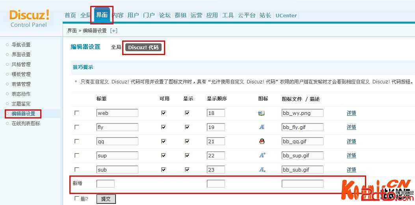Image resolution: width=415 pixels, height=205 pixels.
Task: Switch to the 全局 editor settings tab
Action: 116,47
